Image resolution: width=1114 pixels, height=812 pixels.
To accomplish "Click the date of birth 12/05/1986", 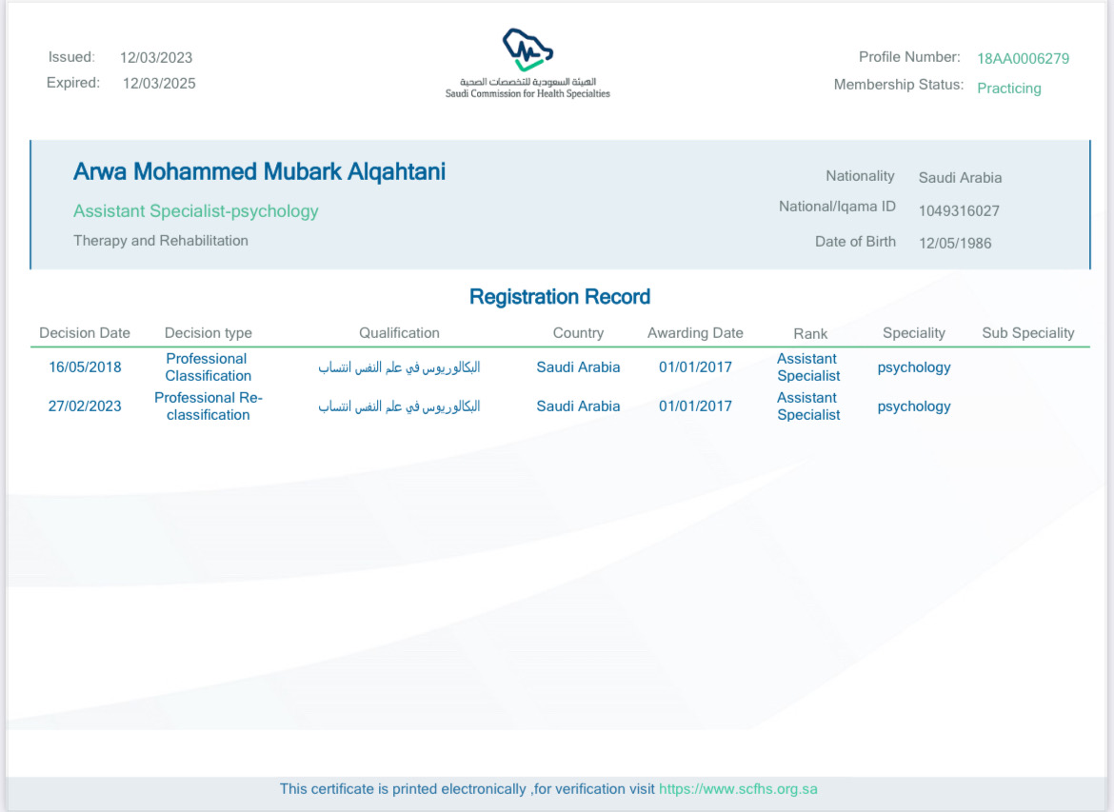I will click(955, 244).
